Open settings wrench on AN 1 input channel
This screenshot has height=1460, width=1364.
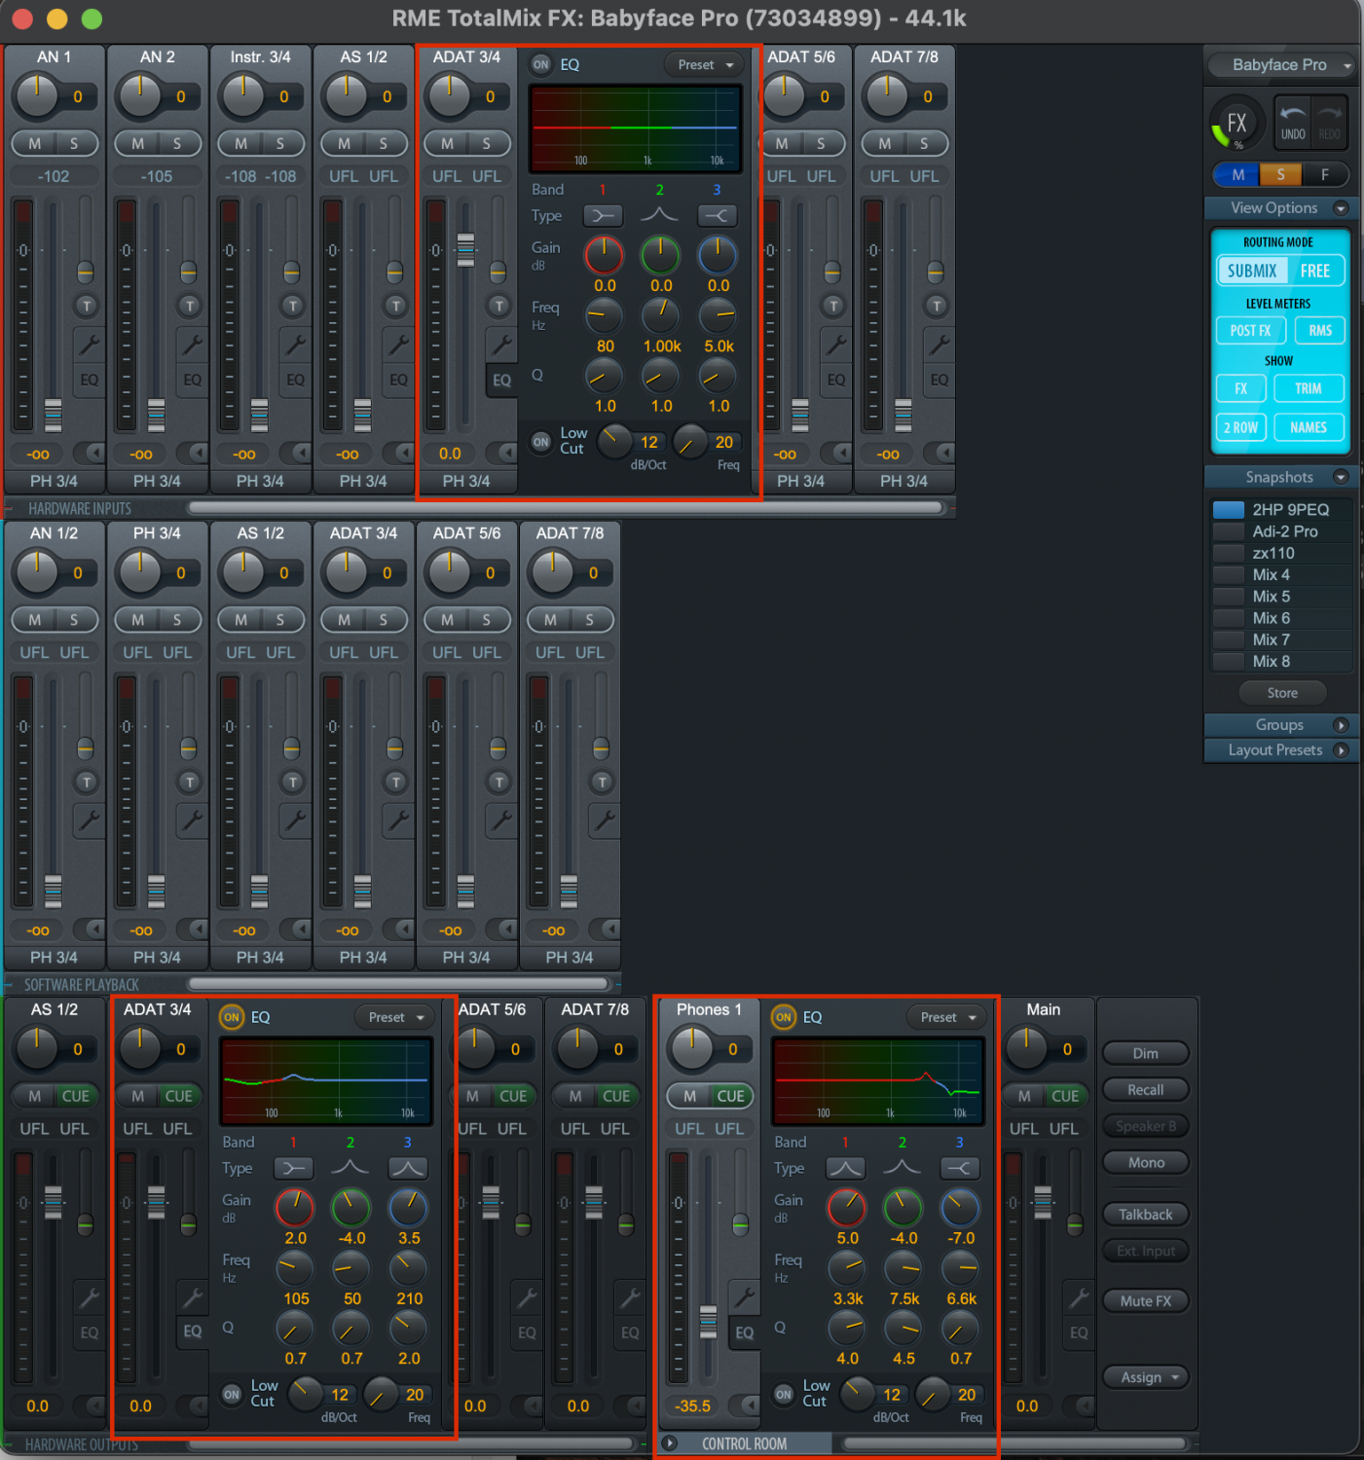(x=89, y=344)
